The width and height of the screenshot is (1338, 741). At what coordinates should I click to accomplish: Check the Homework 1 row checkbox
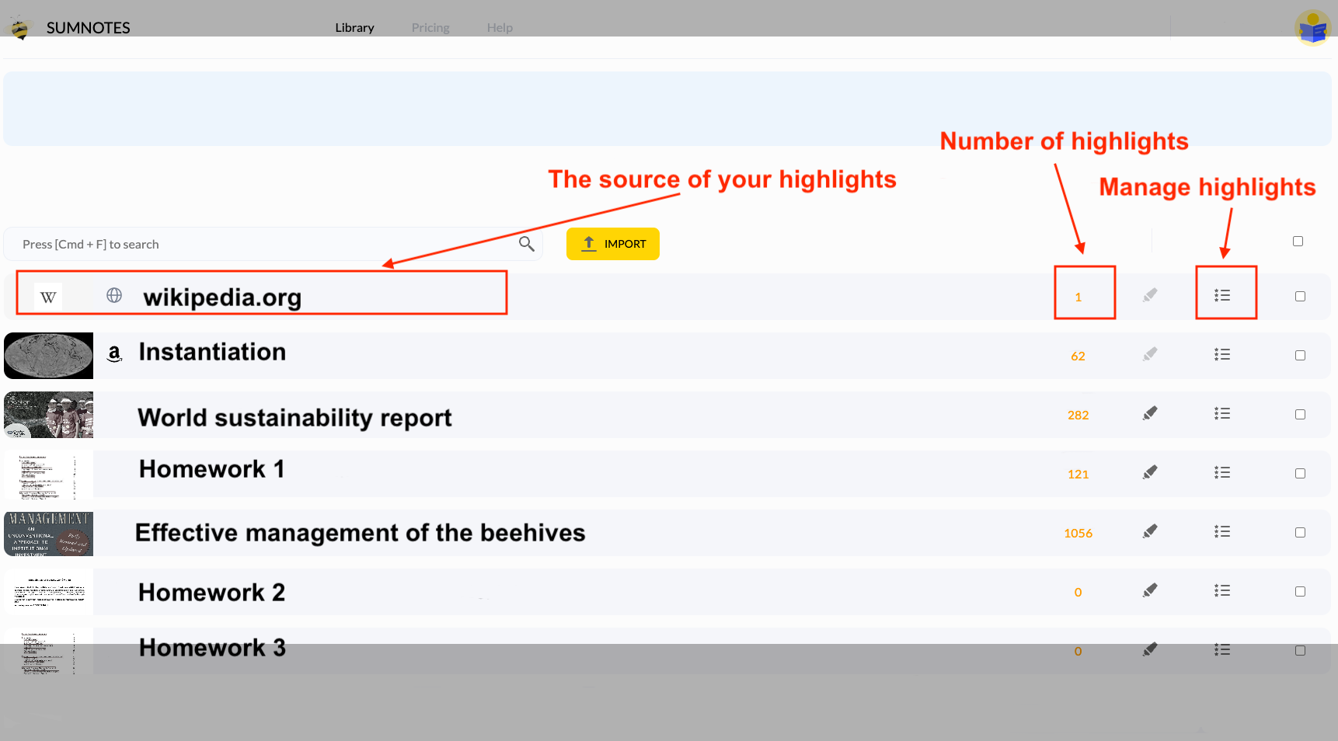coord(1300,474)
